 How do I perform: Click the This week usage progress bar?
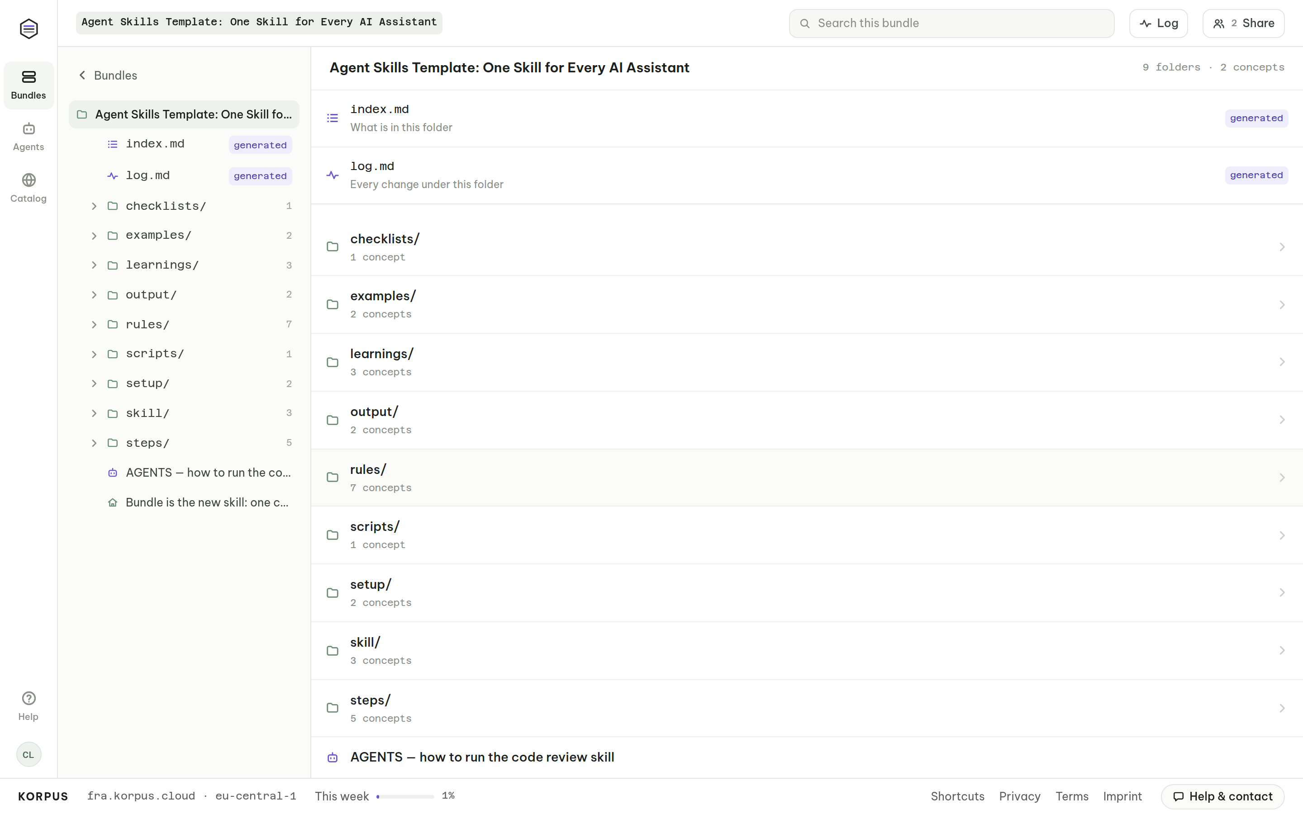[x=405, y=796]
